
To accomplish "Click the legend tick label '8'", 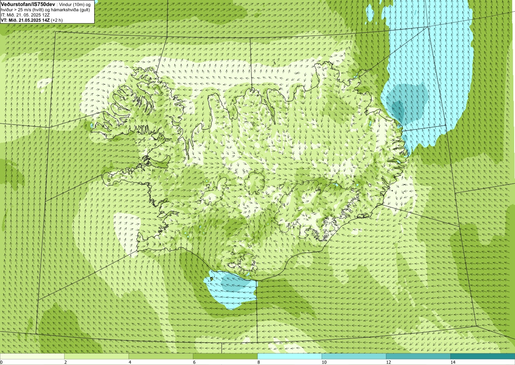I will click(259, 362).
